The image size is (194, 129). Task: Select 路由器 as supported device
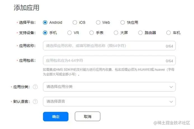[x=140, y=33]
